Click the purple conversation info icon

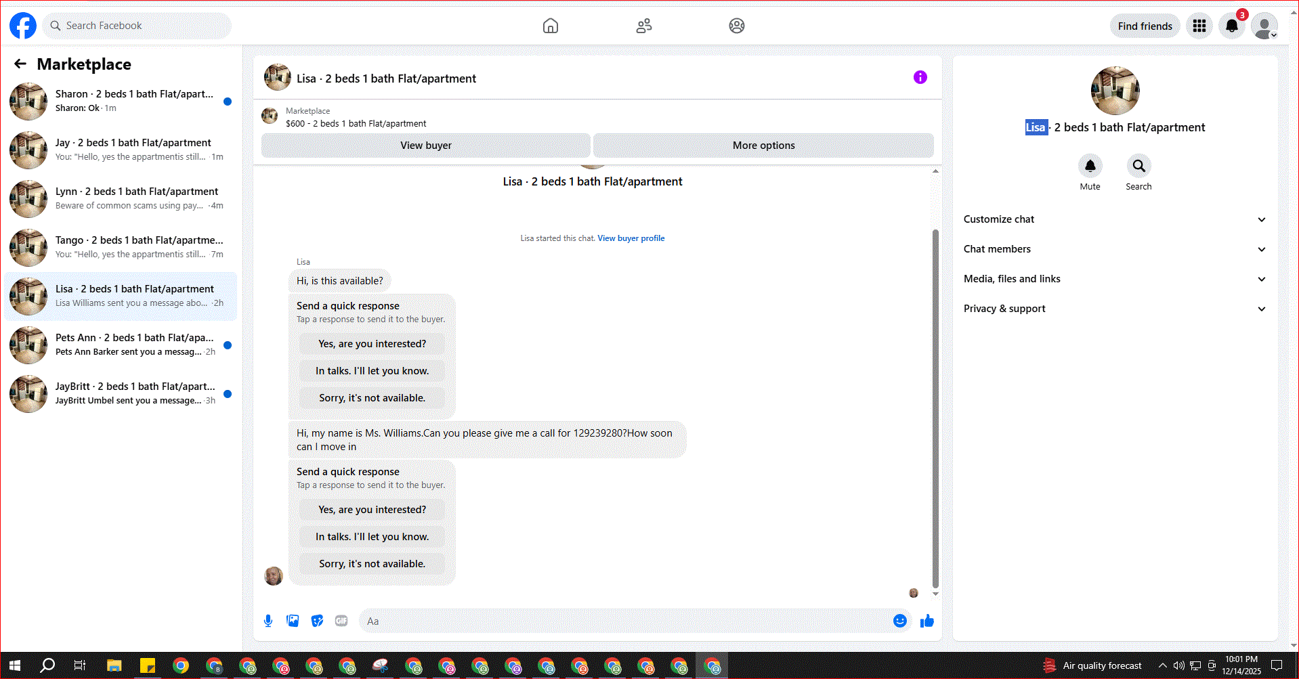tap(920, 77)
